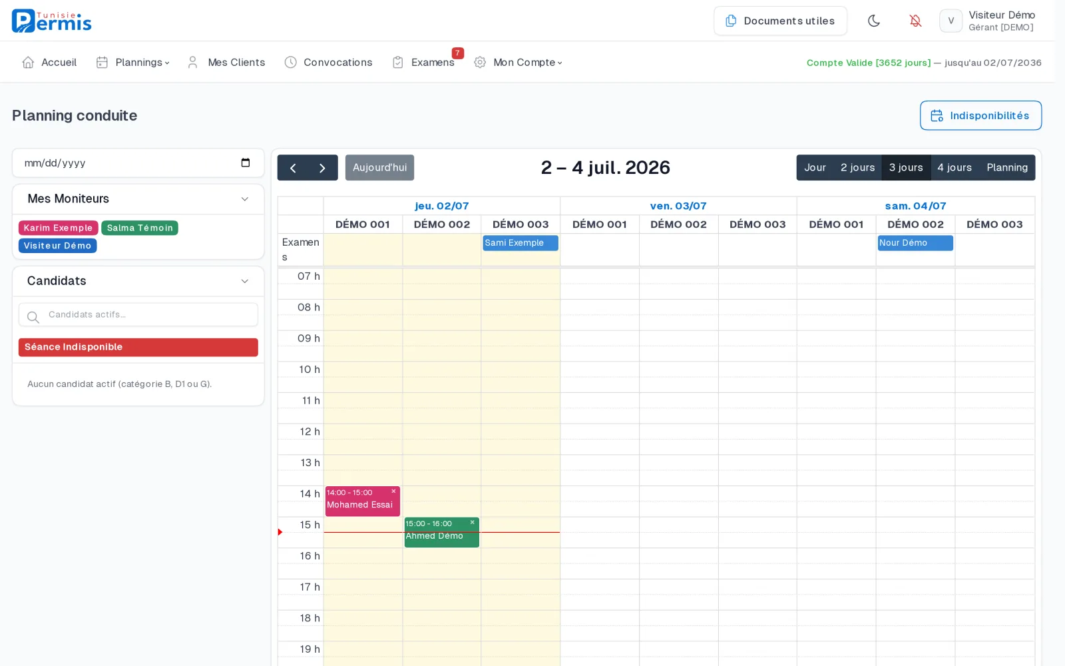
Task: Select Karim Exemple monitor tag
Action: tap(59, 228)
